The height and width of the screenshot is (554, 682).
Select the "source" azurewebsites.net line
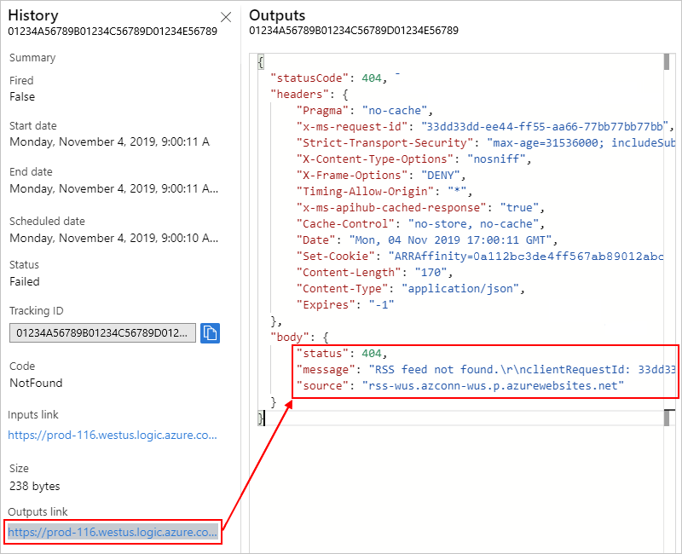click(460, 386)
